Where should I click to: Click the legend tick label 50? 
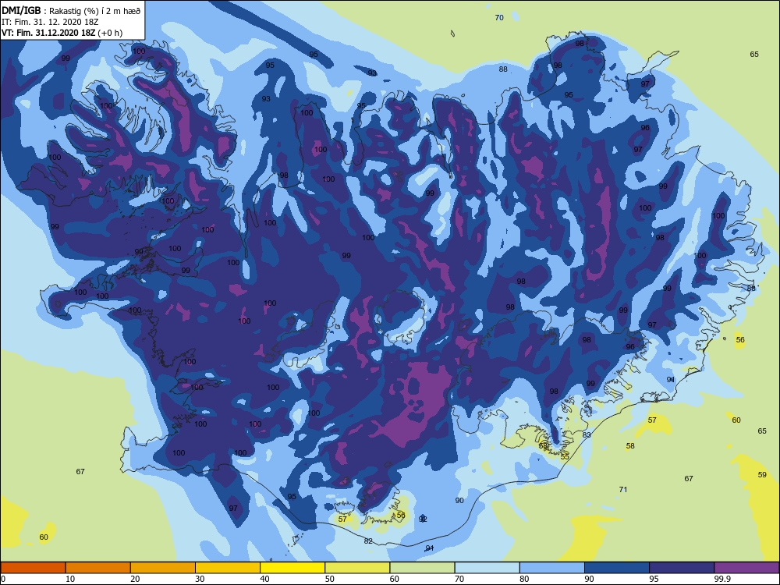[x=329, y=579]
